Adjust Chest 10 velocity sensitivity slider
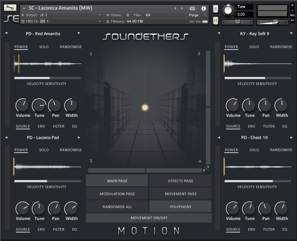Screen dimensions: 297x241 tap(258, 181)
